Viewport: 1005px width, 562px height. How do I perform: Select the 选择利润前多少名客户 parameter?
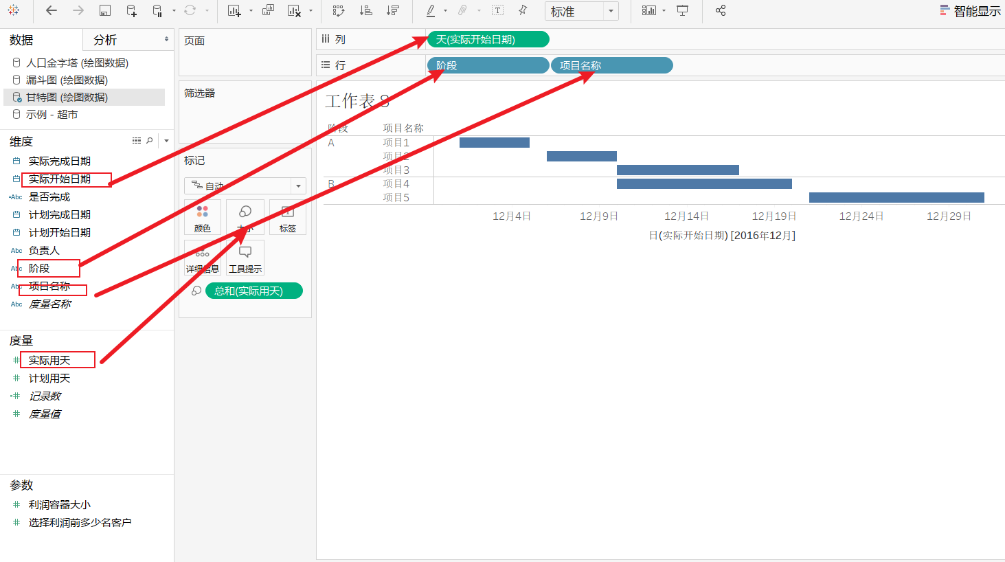80,522
